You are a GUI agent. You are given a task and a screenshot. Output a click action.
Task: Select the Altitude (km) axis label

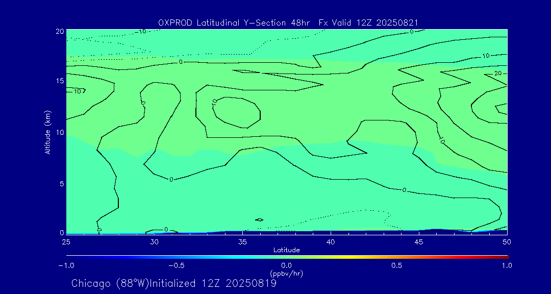(x=47, y=132)
